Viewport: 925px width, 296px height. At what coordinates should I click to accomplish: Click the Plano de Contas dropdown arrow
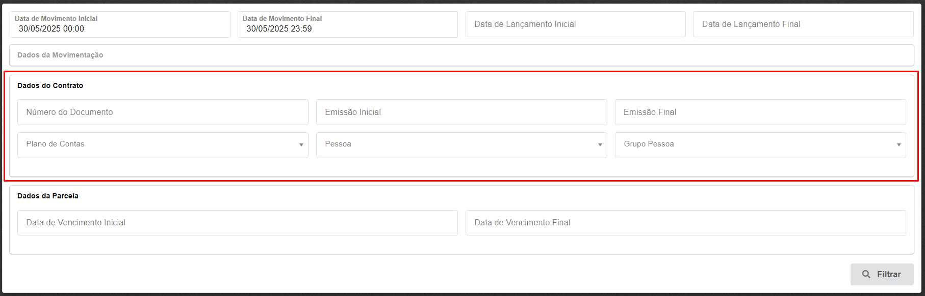click(x=301, y=145)
